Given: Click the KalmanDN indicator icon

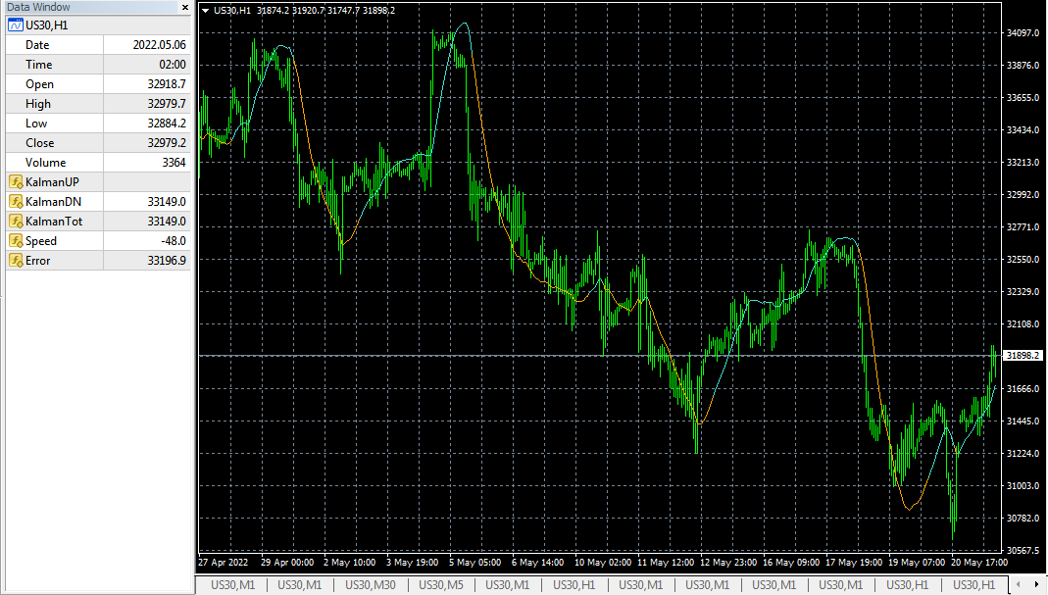Looking at the screenshot, I should pyautogui.click(x=16, y=201).
